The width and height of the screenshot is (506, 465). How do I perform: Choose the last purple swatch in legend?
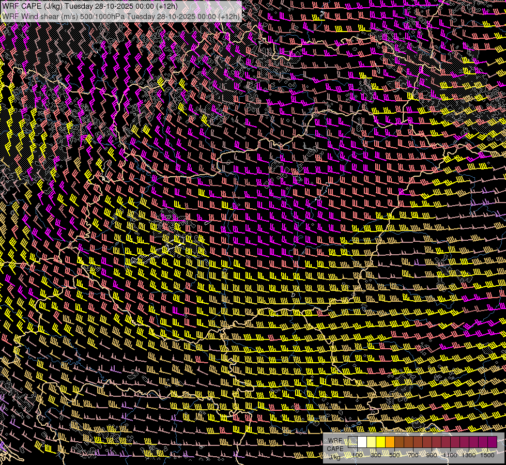[x=493, y=442]
